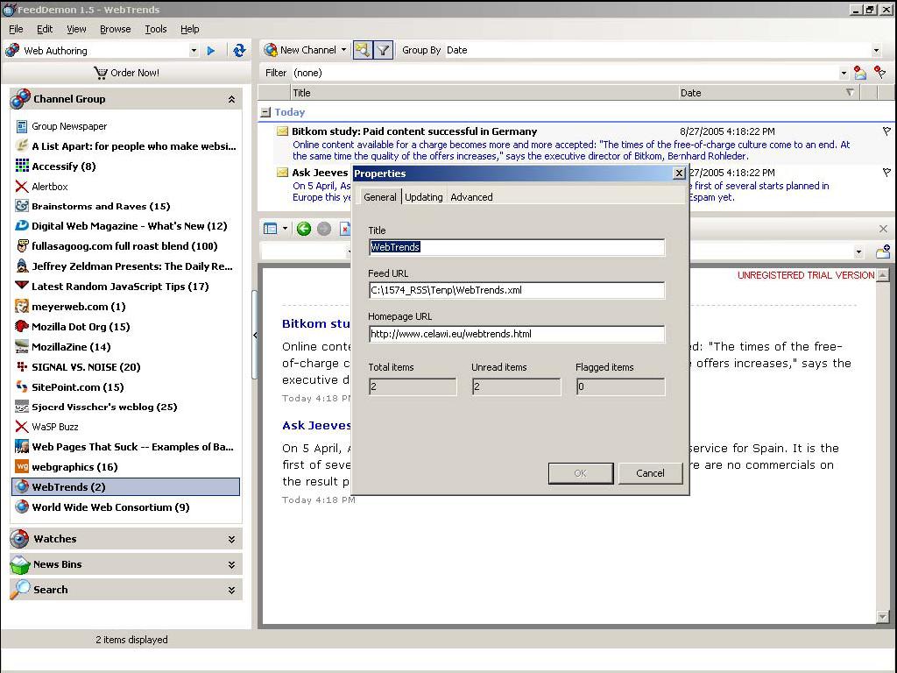Open the New Channel dropdown arrow
Viewport: 897px width, 673px height.
click(343, 50)
